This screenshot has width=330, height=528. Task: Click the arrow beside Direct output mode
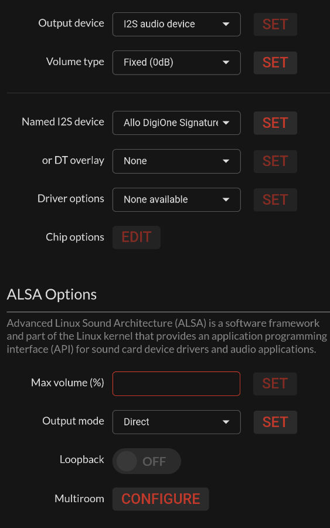pos(226,422)
